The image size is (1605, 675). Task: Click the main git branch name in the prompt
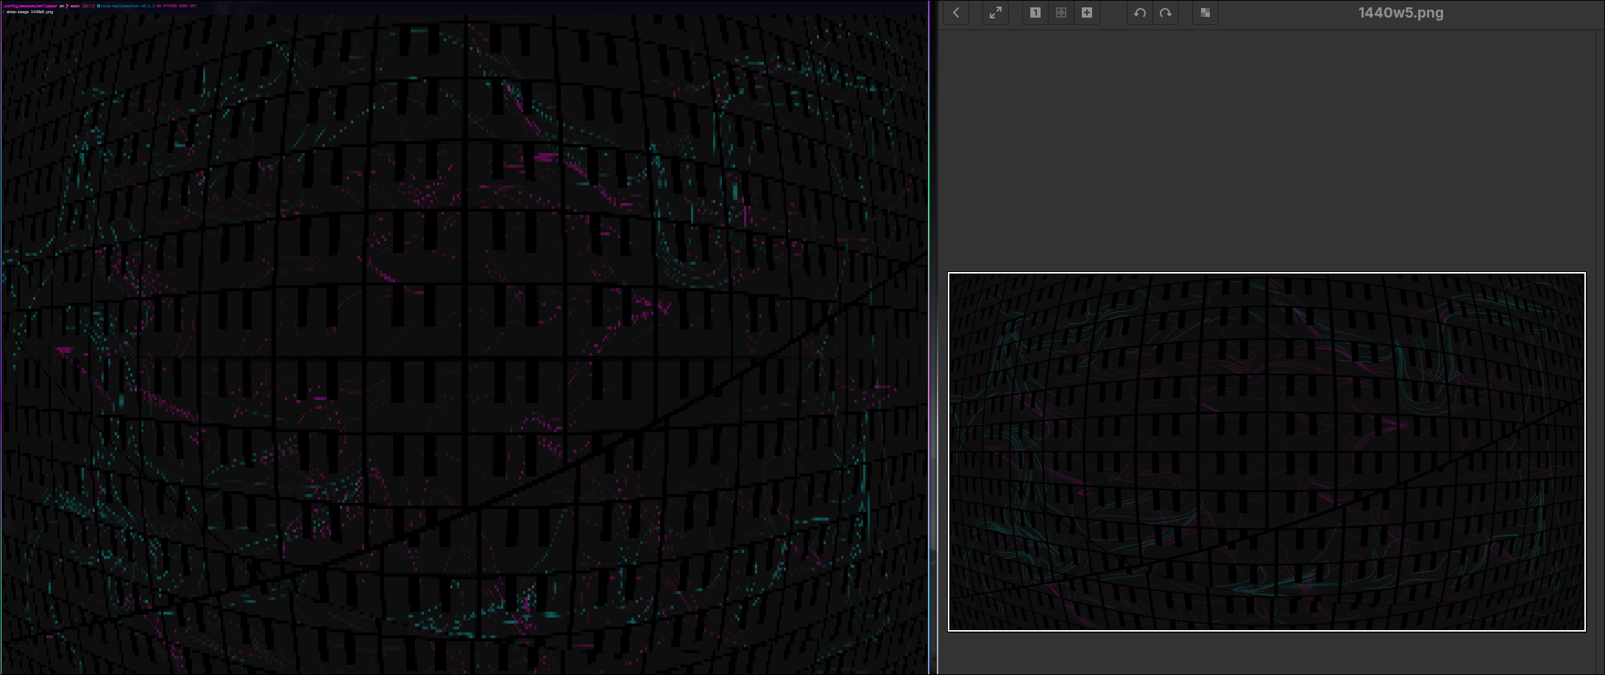pos(75,6)
